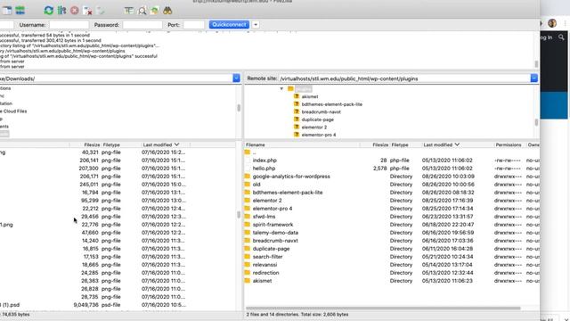Connect using the Quickconnect button
This screenshot has width=570, height=321.
click(229, 24)
